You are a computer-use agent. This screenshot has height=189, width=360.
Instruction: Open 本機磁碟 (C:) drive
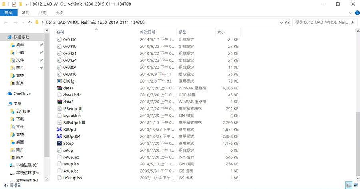click(x=27, y=165)
